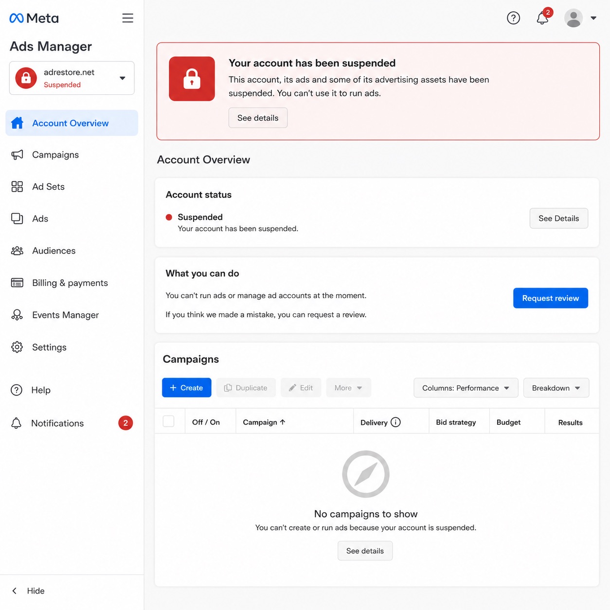Open the Columns: Performance dropdown

coord(466,388)
